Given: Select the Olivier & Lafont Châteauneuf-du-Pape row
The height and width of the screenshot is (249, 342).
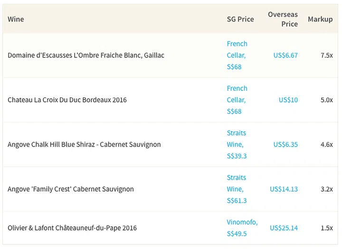Looking at the screenshot, I should pyautogui.click(x=72, y=228).
